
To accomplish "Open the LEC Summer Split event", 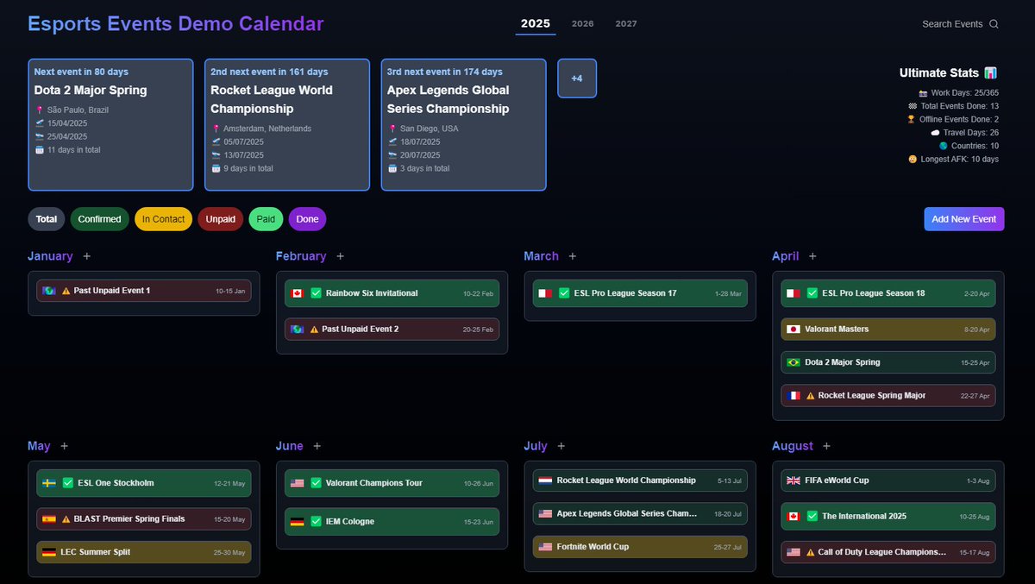I will [144, 552].
